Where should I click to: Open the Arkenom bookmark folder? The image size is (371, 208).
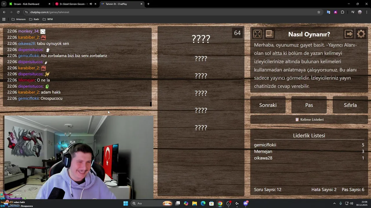click(x=19, y=19)
